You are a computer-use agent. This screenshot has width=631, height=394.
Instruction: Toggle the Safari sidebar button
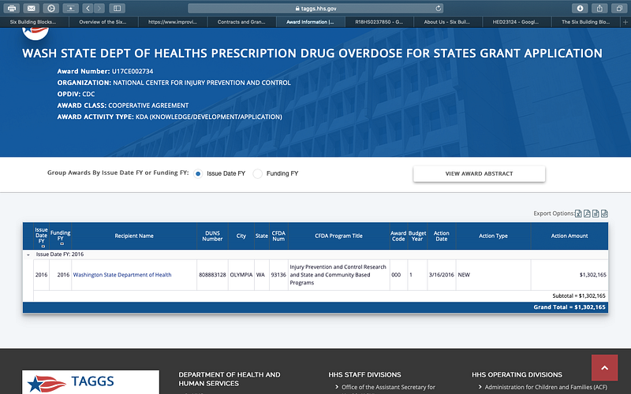tap(117, 8)
